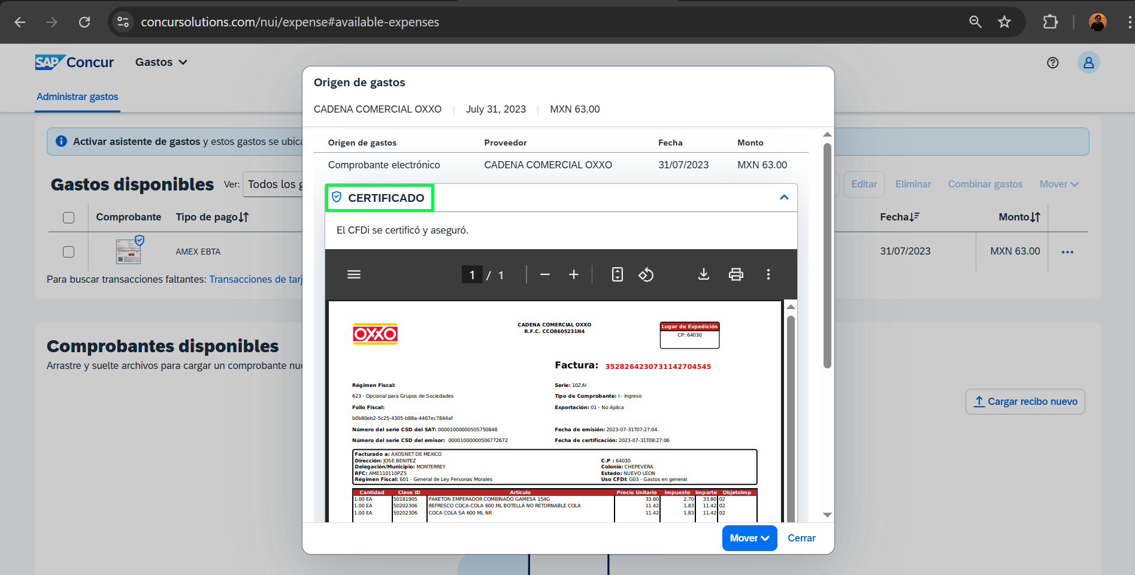
Task: Download the PDF receipt
Action: [703, 274]
